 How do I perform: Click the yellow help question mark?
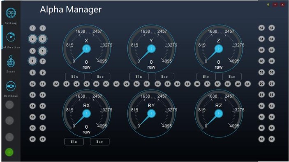point(268,5)
